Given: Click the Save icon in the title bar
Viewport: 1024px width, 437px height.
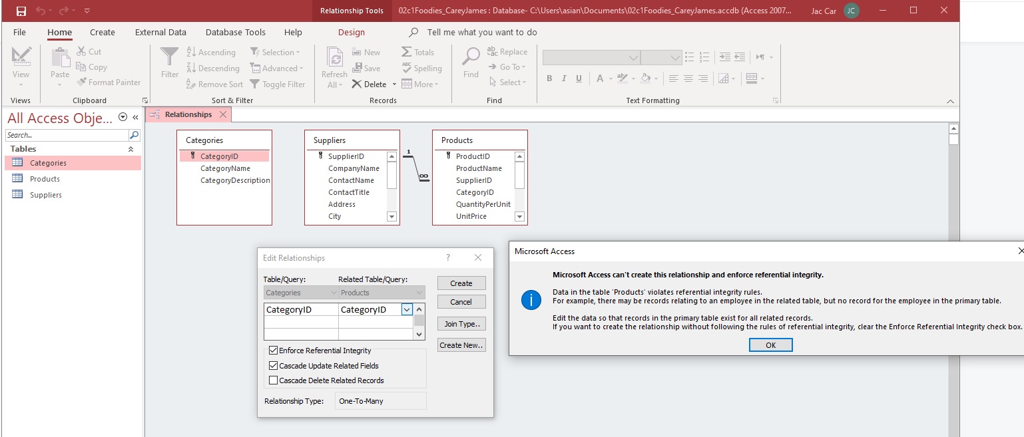Looking at the screenshot, I should click(21, 11).
